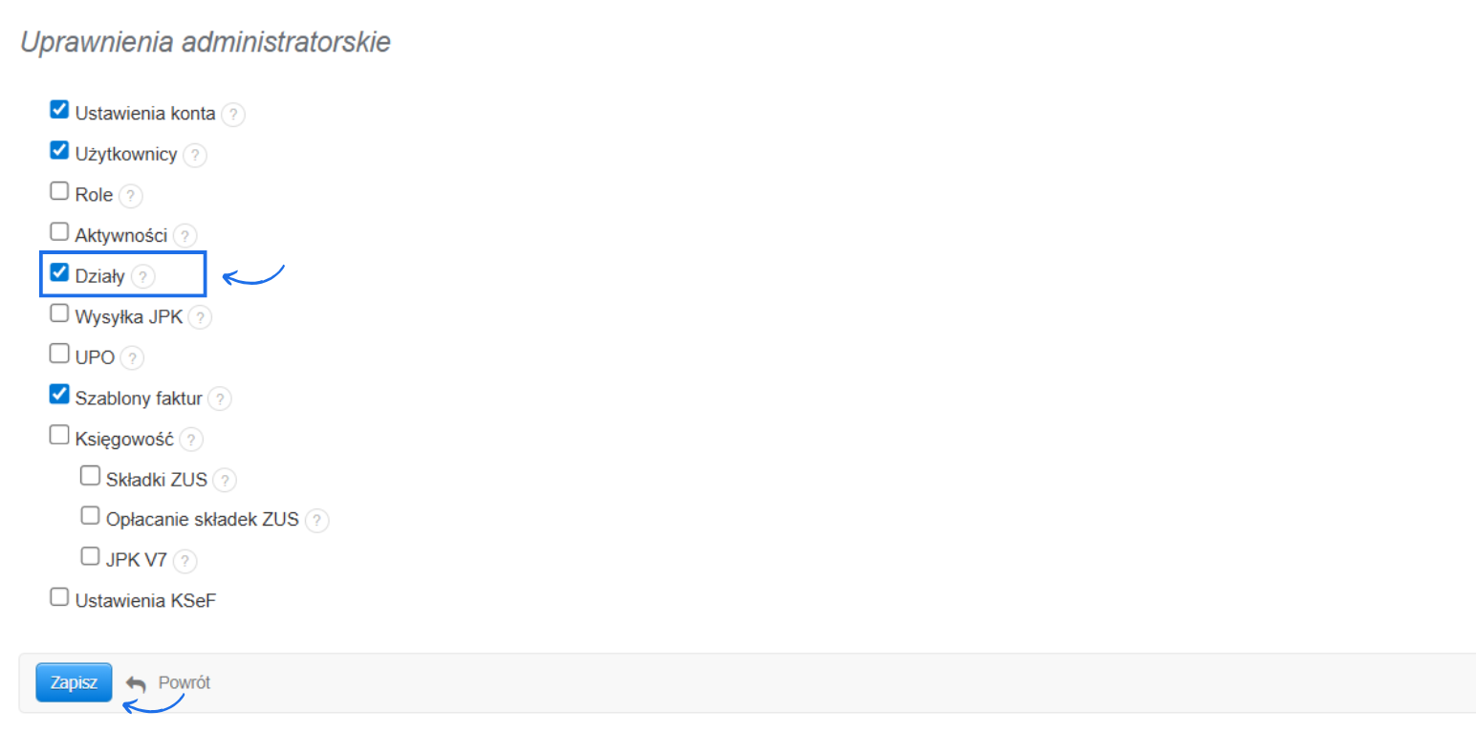Check the Księgowość checkbox
Viewport: 1476px width, 733px height.
(59, 436)
